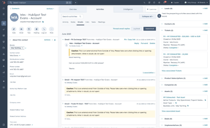Click the Log call phone icon

point(44,29)
